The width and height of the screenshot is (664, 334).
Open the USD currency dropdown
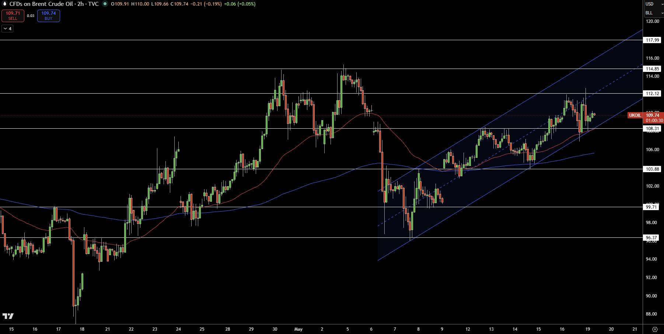tap(653, 4)
